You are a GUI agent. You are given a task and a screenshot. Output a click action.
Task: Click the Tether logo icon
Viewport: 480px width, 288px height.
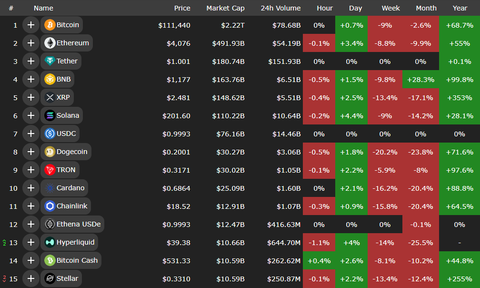click(x=50, y=61)
